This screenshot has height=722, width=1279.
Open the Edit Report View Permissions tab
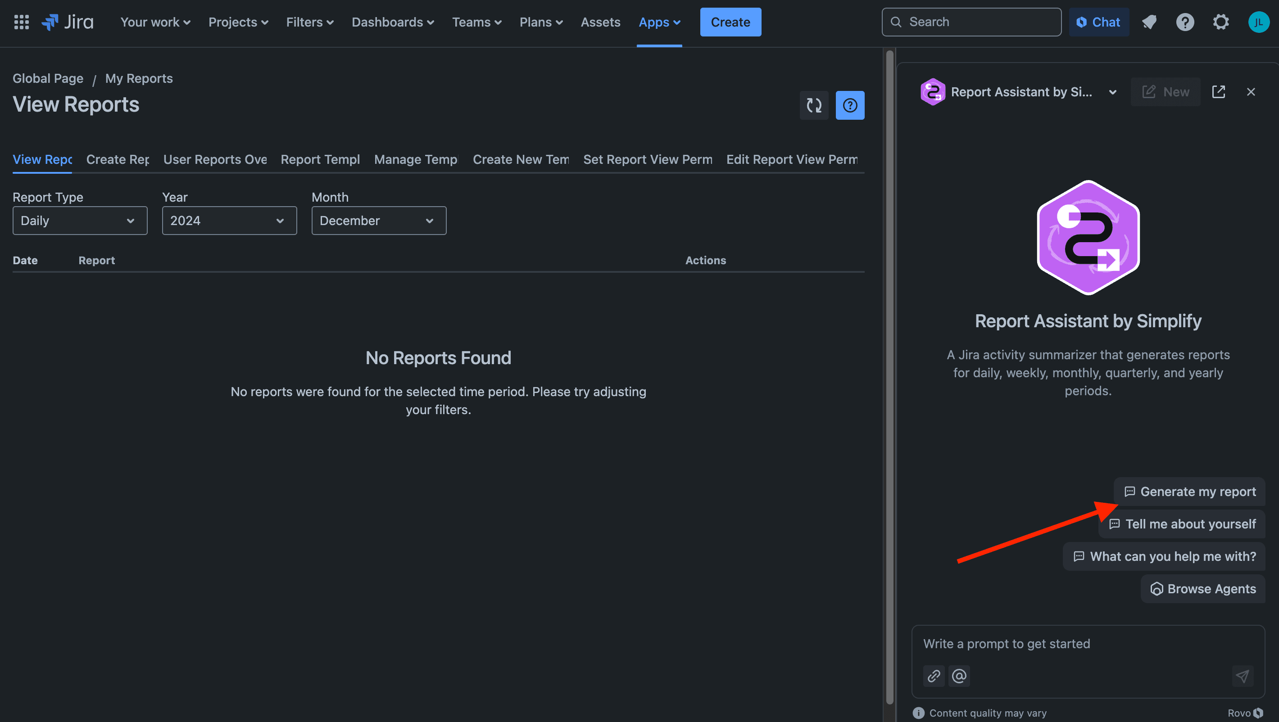[792, 159]
